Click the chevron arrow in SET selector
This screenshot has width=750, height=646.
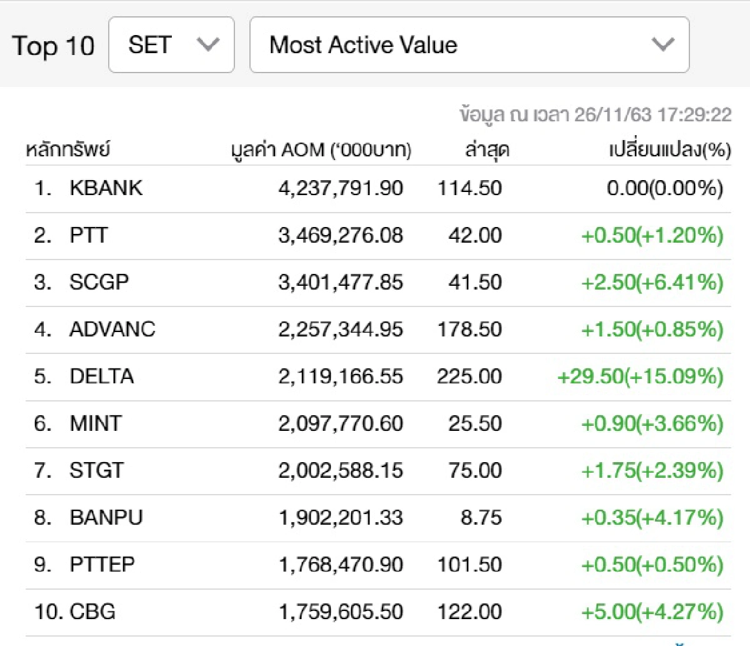pyautogui.click(x=207, y=45)
